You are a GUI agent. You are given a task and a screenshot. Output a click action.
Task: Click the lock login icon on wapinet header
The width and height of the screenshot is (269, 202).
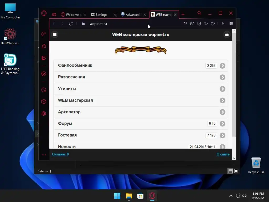[x=227, y=34]
